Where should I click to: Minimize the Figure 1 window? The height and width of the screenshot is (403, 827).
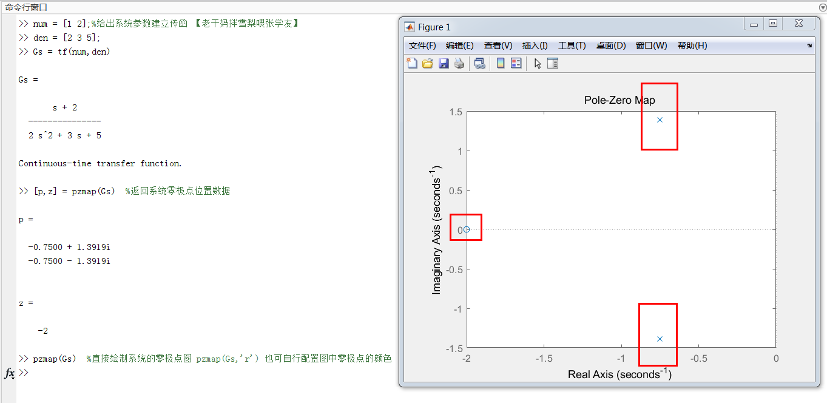pyautogui.click(x=754, y=24)
